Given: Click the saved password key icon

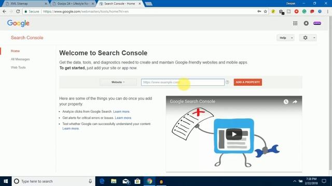Looking at the screenshot, I should 259,11.
